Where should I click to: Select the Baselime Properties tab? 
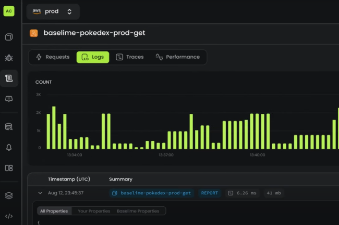click(x=138, y=211)
